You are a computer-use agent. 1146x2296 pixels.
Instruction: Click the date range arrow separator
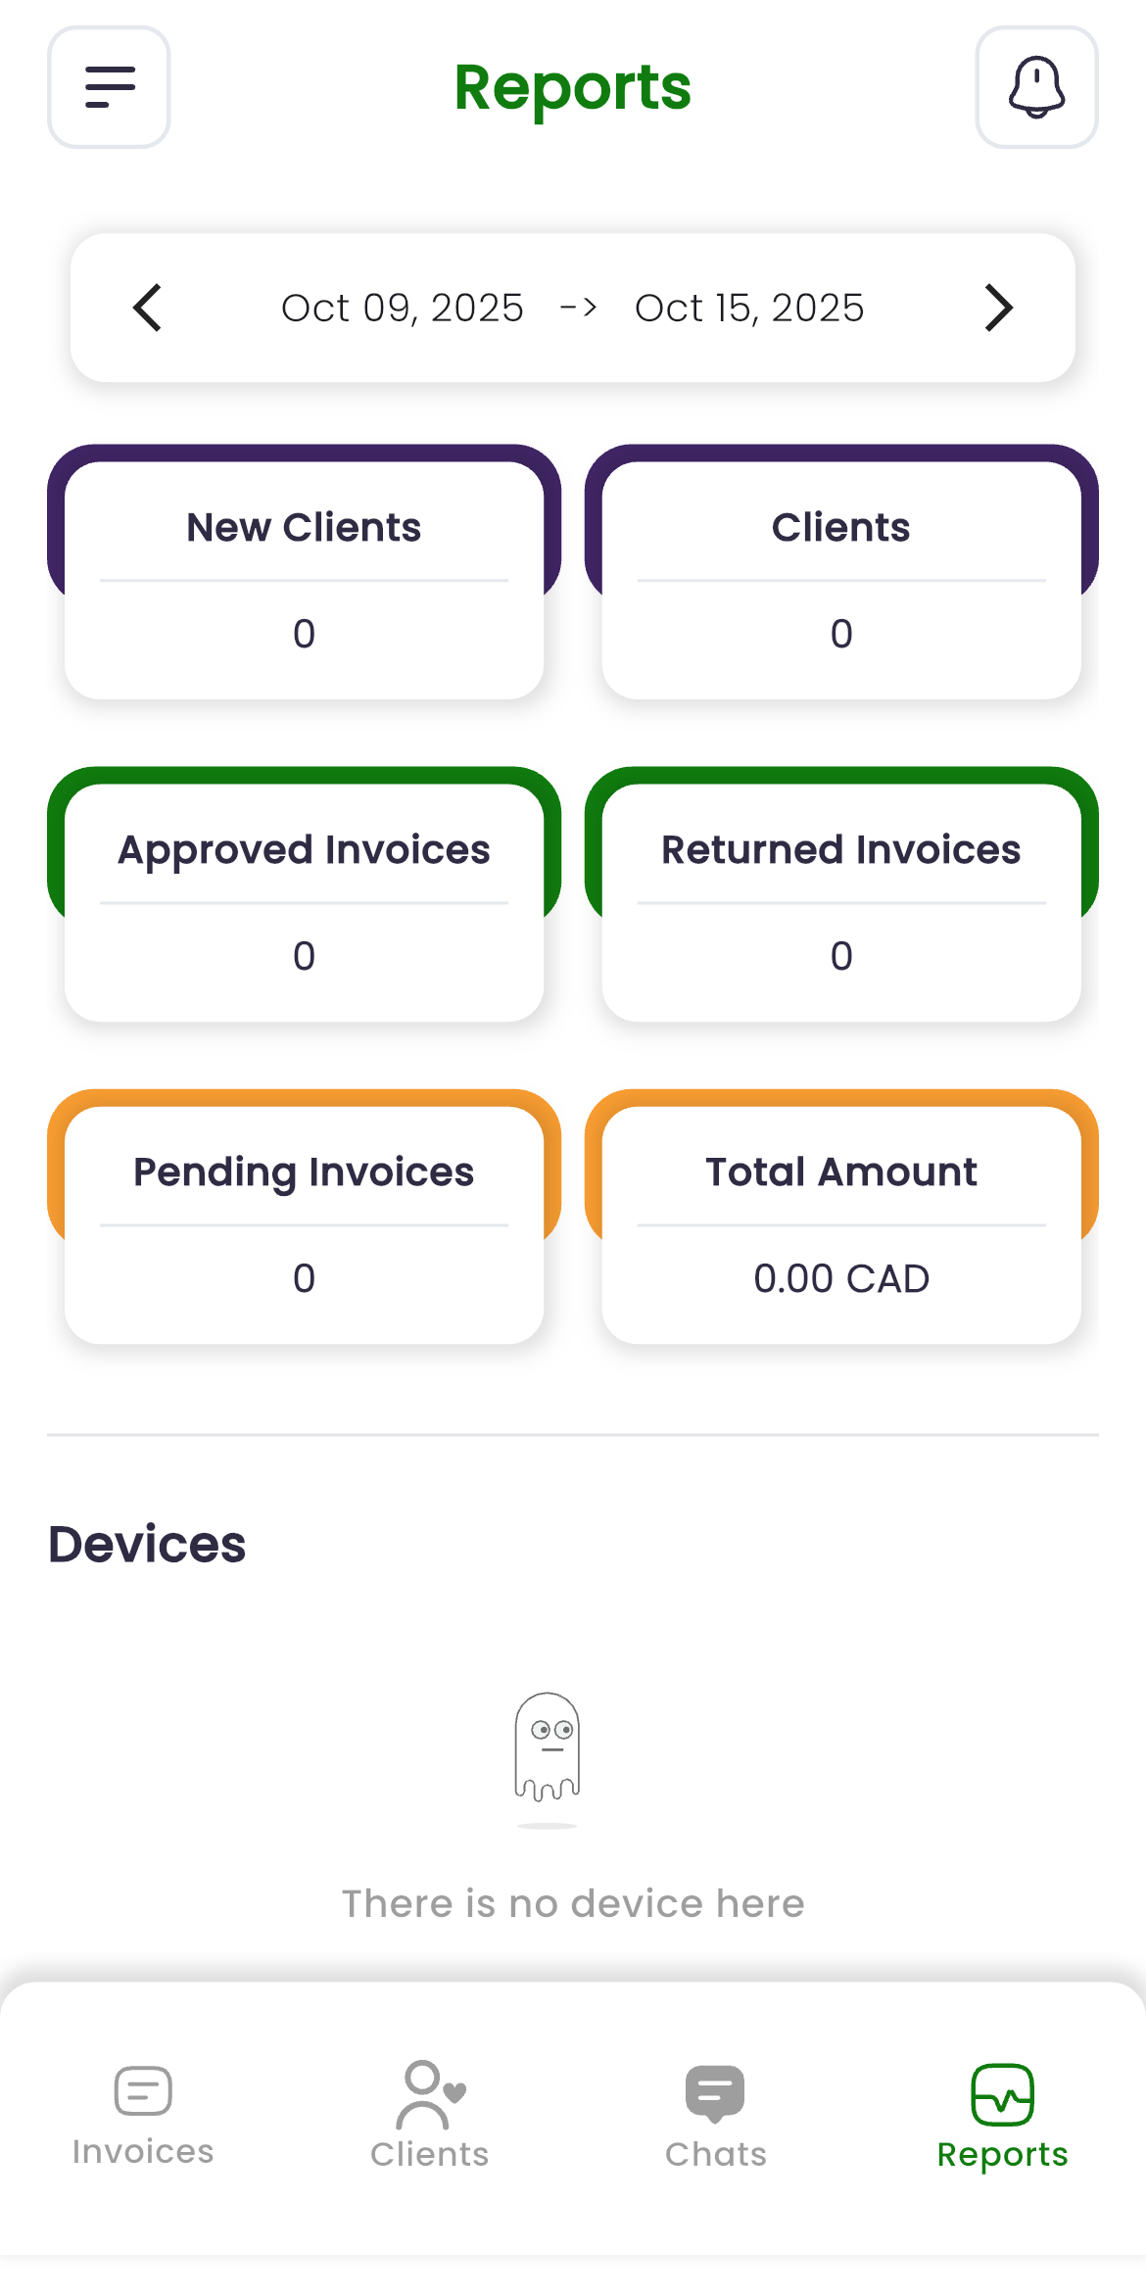[x=579, y=308]
